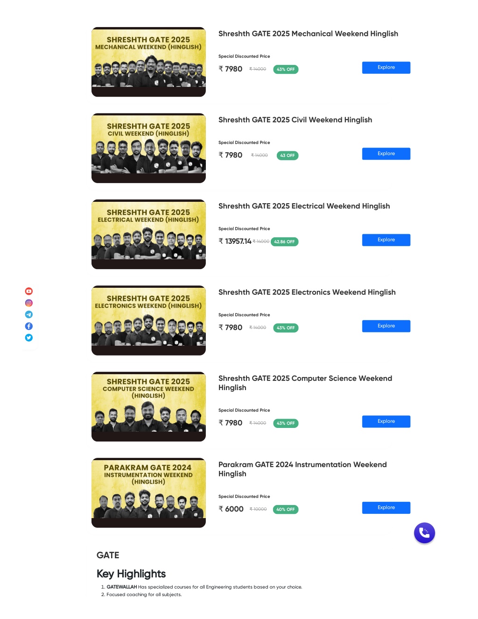Tap the floating phone call icon

(424, 533)
